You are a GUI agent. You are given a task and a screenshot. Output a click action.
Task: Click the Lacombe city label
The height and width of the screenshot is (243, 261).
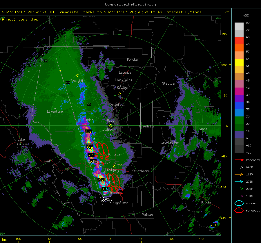coord(125,73)
